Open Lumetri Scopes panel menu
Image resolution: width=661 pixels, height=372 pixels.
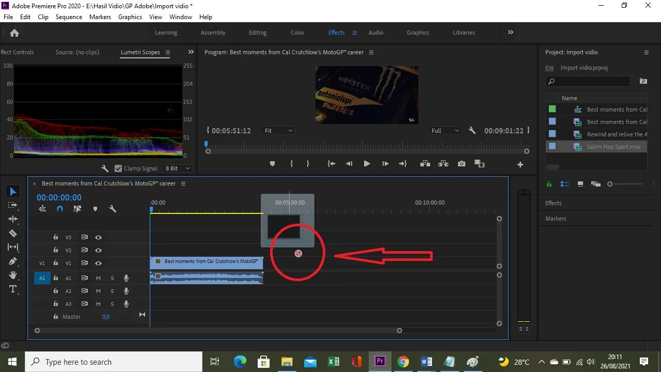tap(168, 52)
